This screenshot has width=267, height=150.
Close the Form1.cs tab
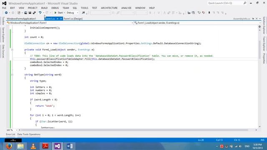coord(61,19)
